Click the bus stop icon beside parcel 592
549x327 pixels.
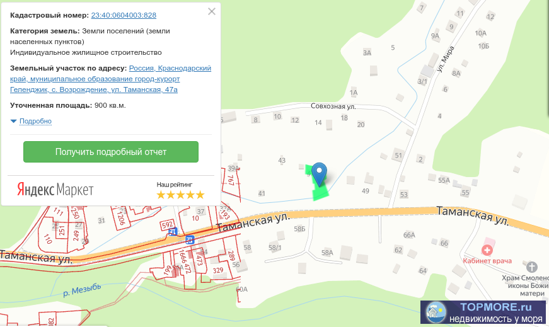(173, 232)
